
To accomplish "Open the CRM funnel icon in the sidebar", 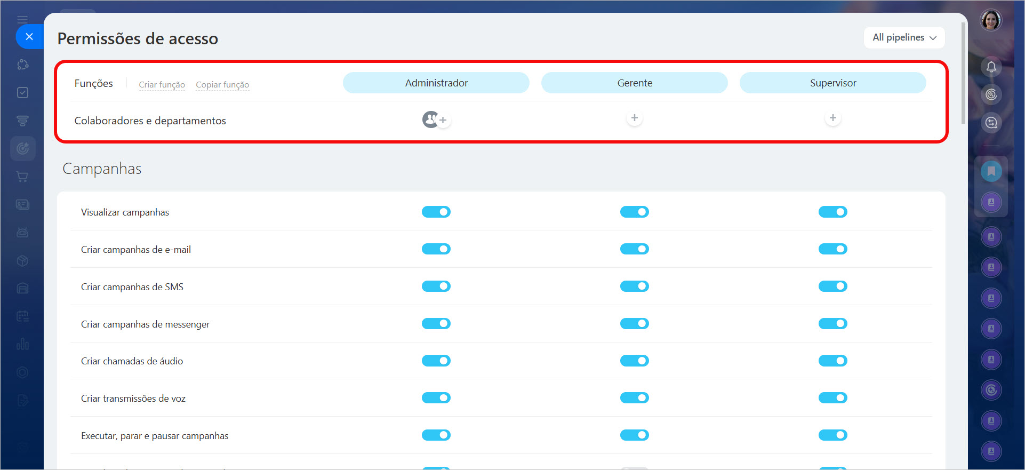I will [x=22, y=121].
